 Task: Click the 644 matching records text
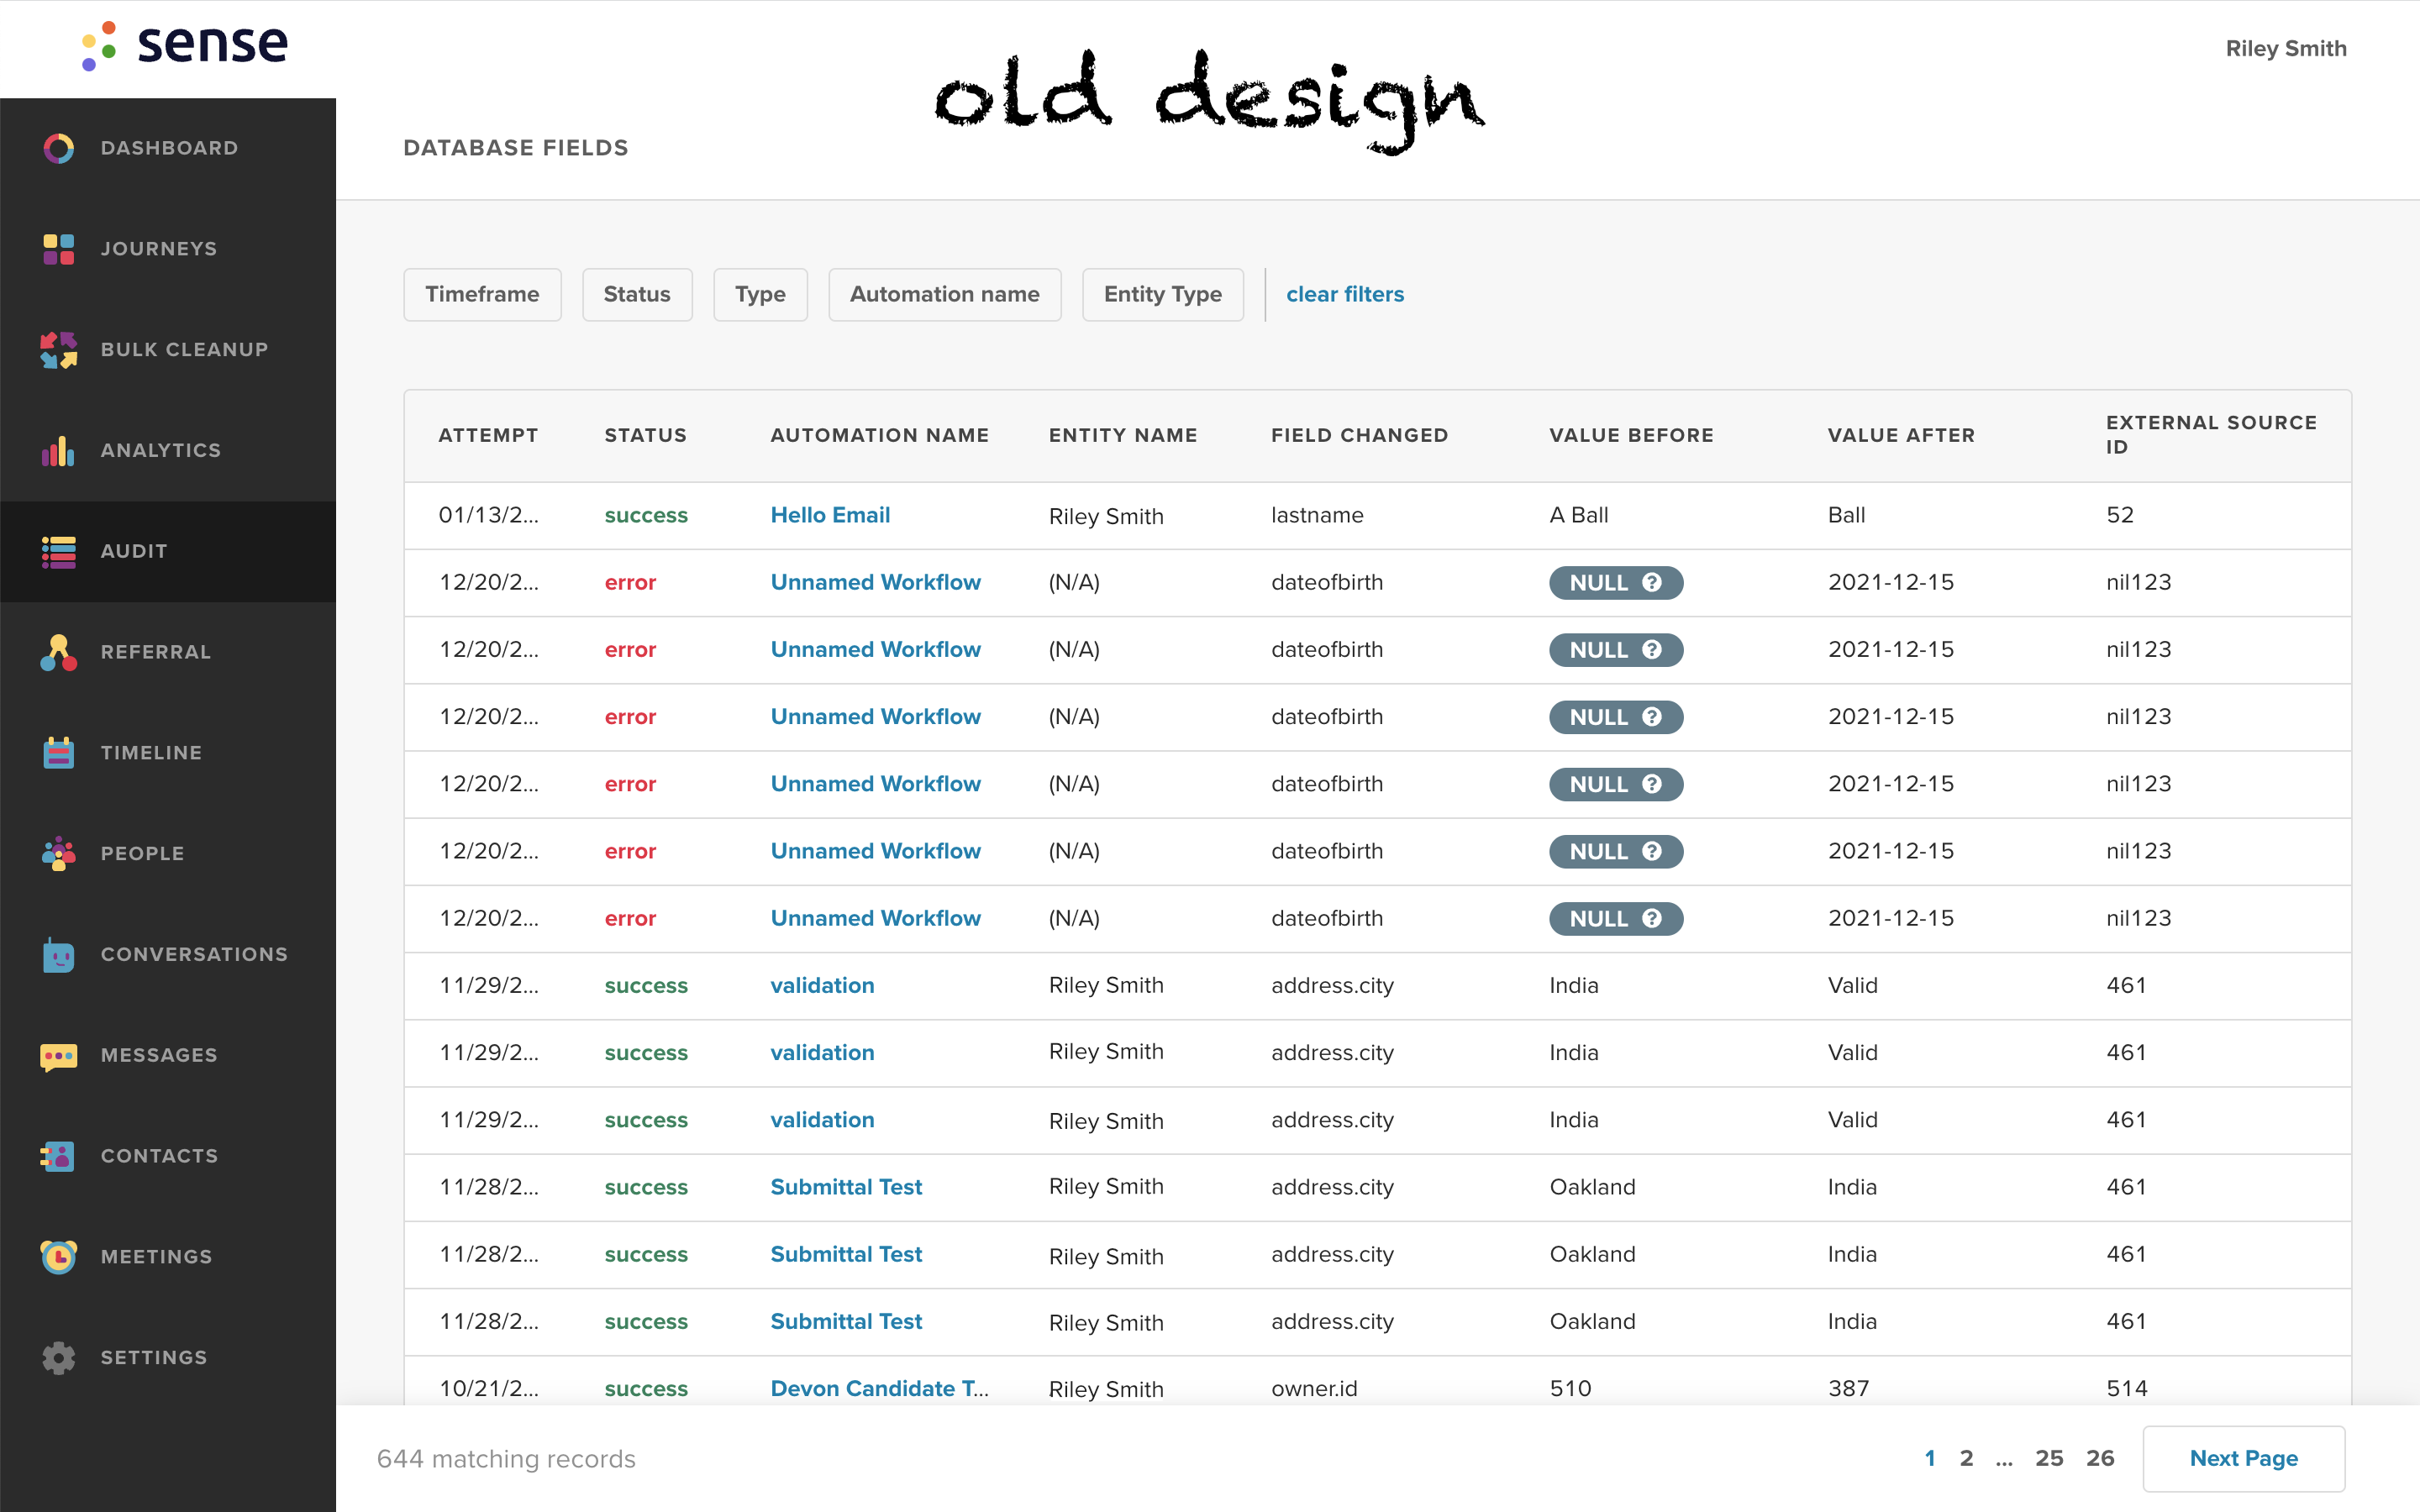coord(506,1459)
